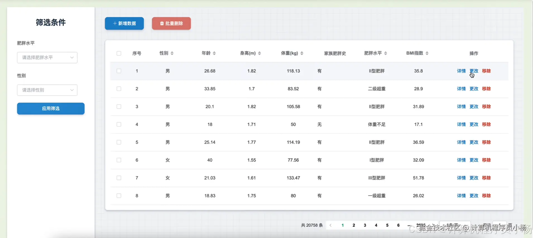
Task: Click the BMI value 51.78
Action: 419,178
